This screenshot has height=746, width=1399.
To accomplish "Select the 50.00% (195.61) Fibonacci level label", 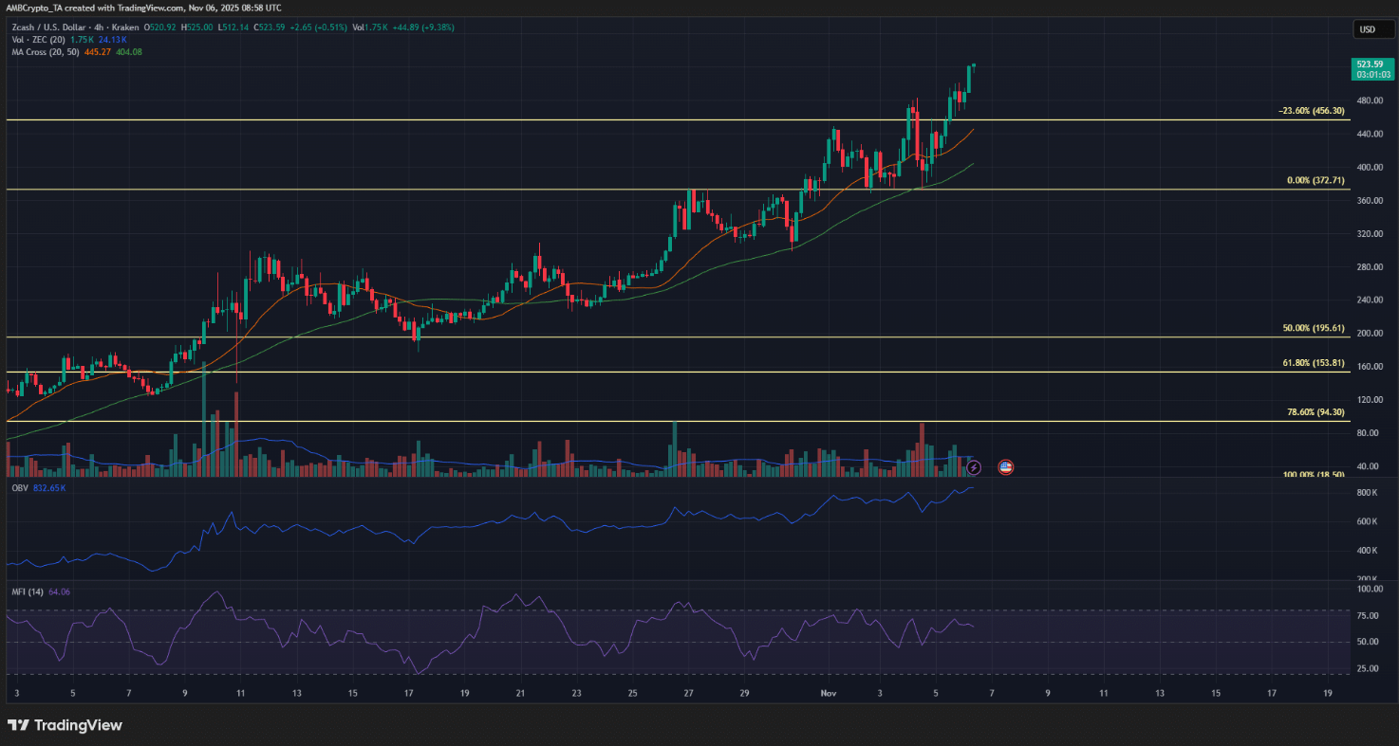I will (x=1313, y=328).
